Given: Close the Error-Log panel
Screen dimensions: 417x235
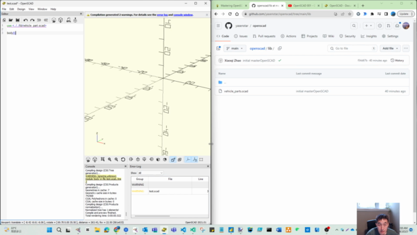Looking at the screenshot, I should coord(208,166).
